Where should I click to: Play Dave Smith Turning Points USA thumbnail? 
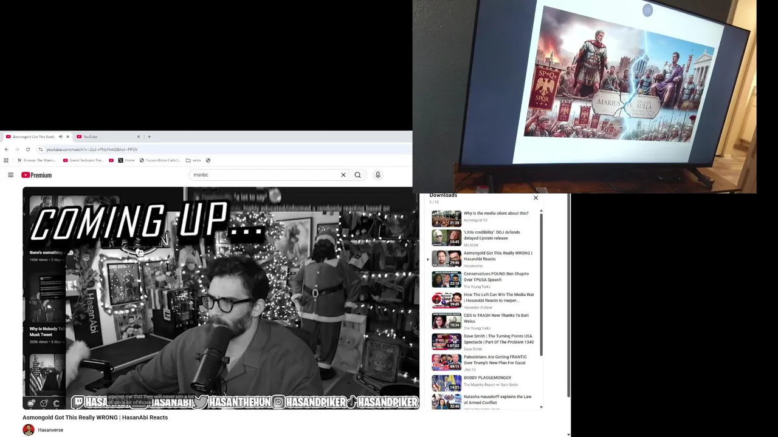pyautogui.click(x=446, y=342)
